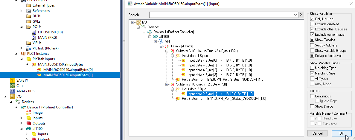Click the FB_O5D150 (FB) file icon

click(x=34, y=32)
